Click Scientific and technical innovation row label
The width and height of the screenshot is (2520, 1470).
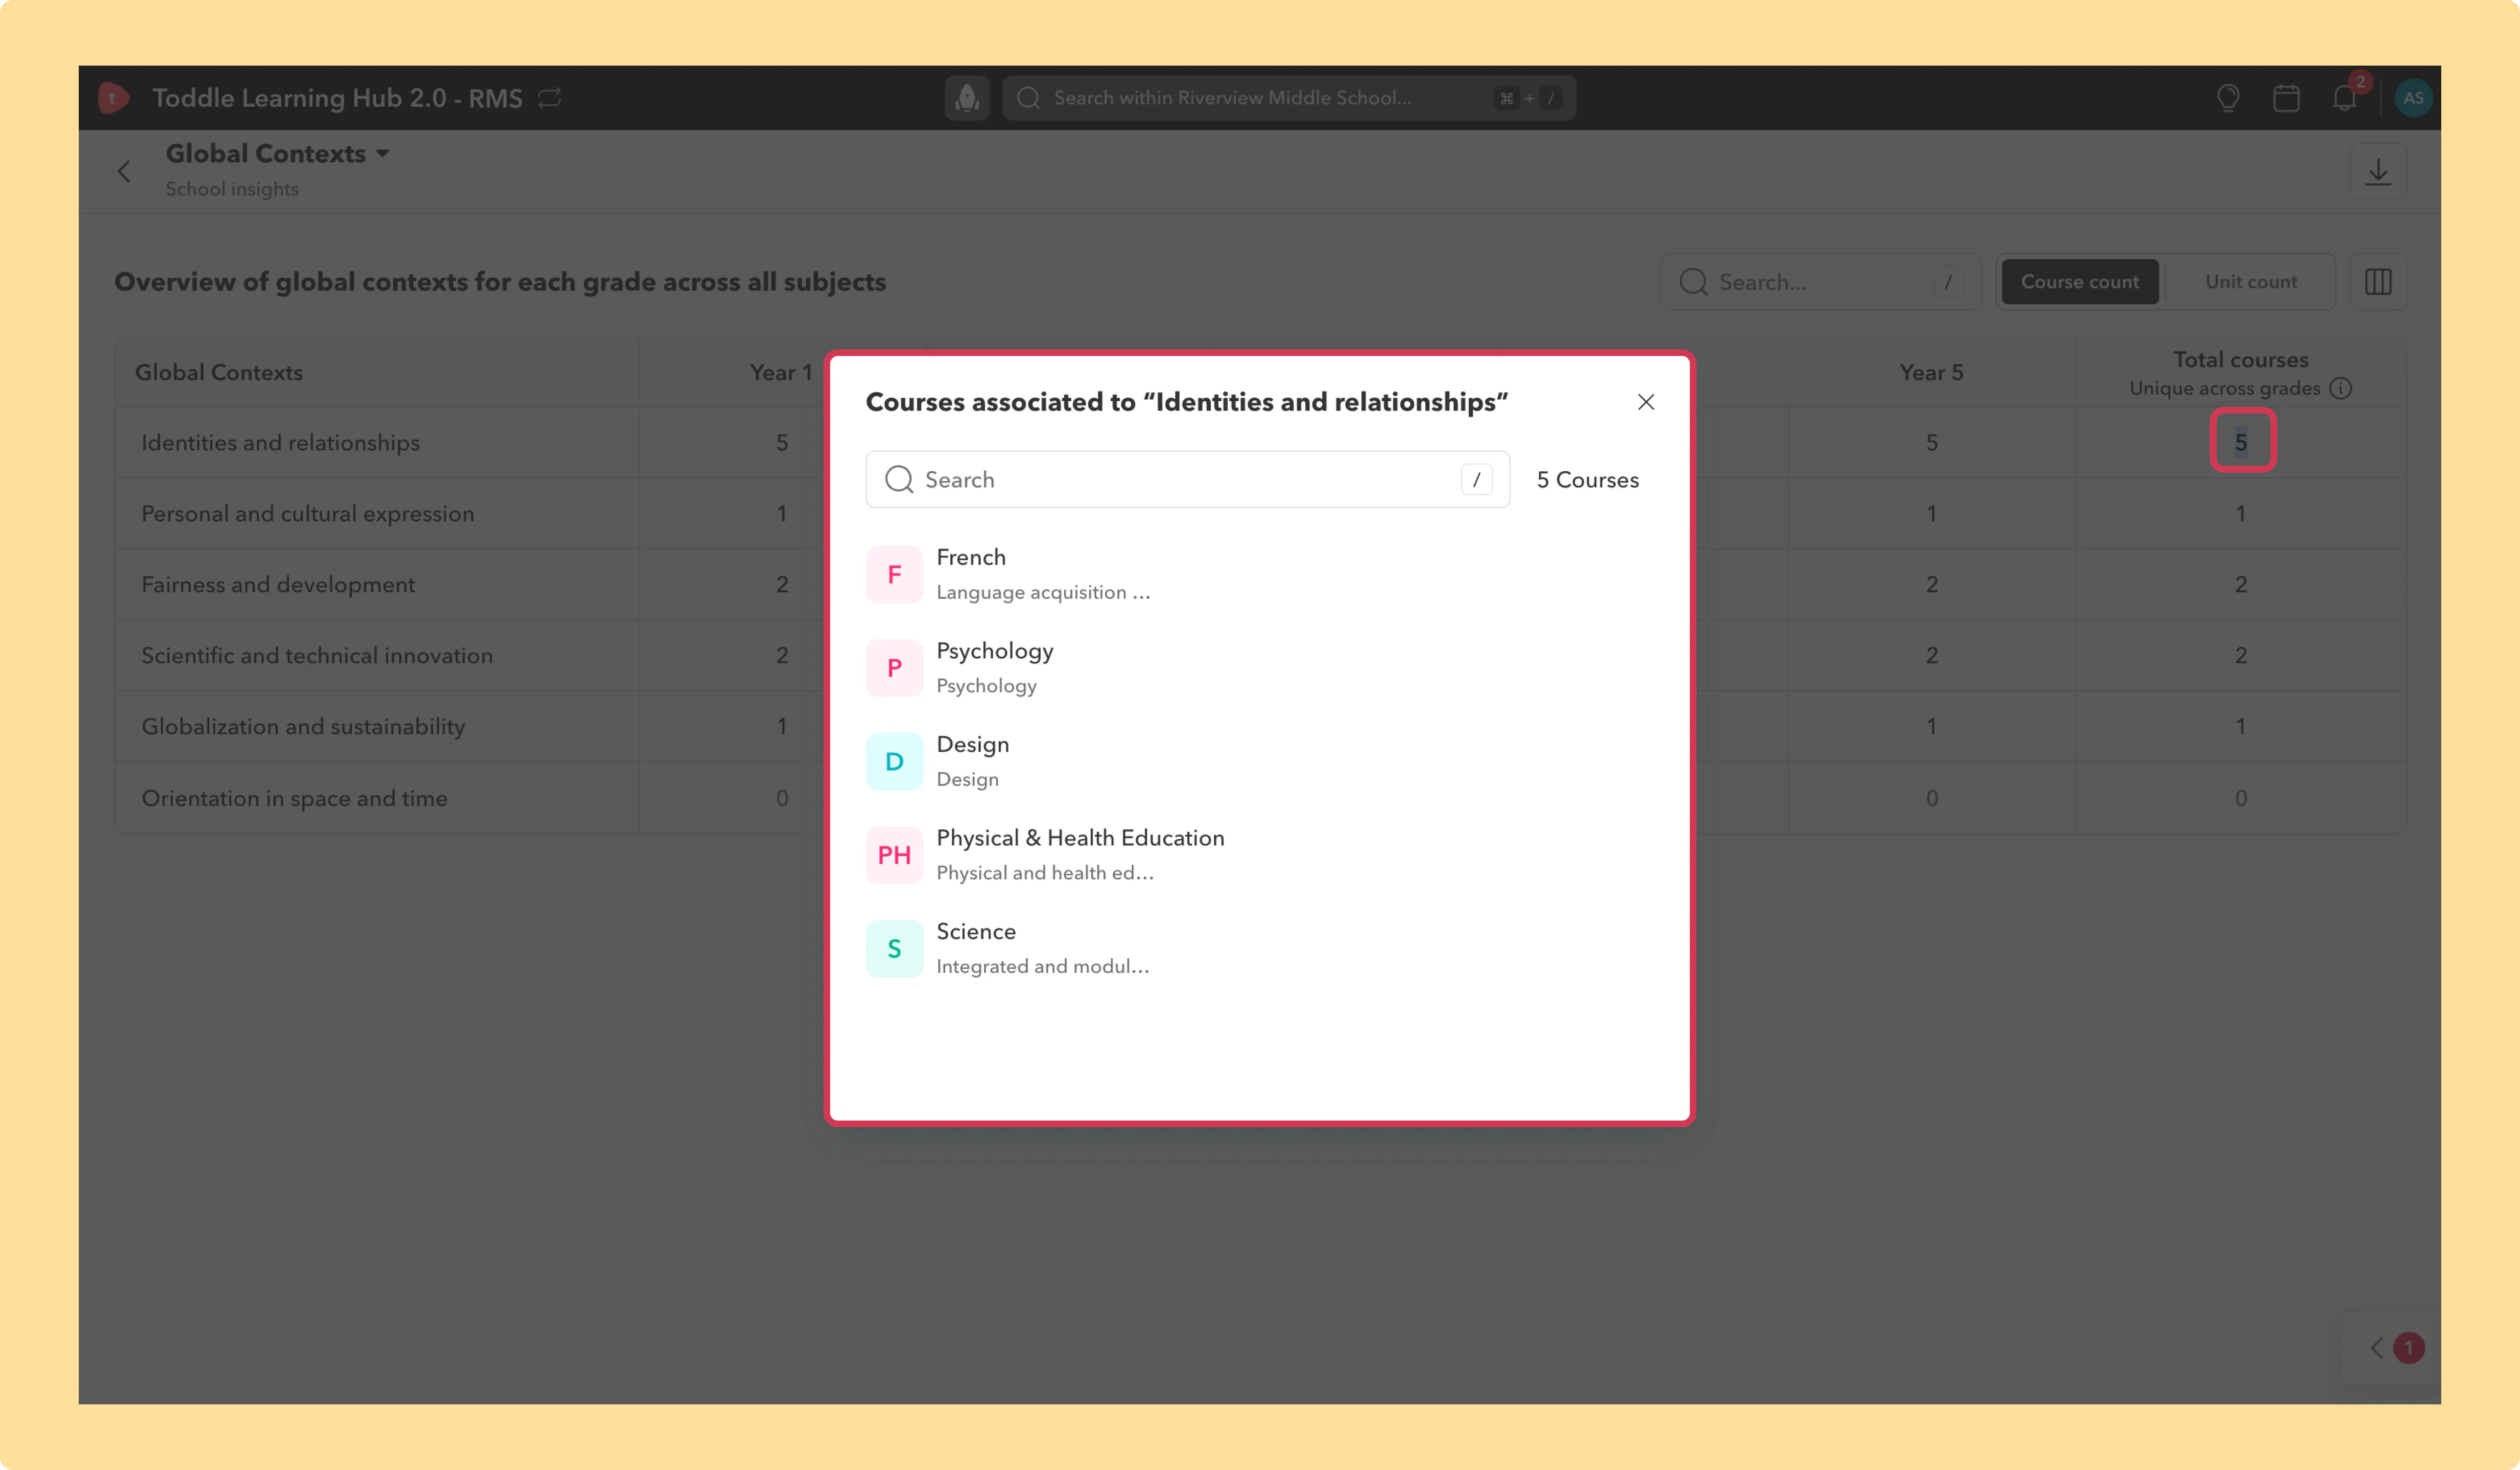(x=317, y=656)
